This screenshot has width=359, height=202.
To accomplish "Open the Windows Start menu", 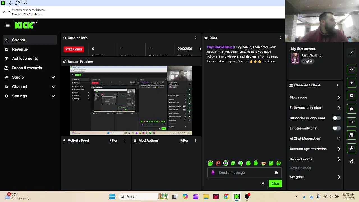I will (x=112, y=197).
